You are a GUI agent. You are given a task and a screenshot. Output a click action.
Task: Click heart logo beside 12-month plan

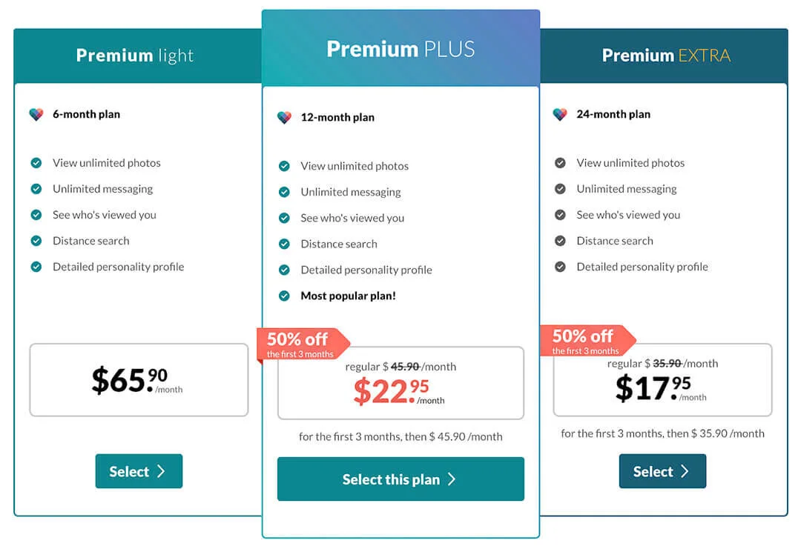click(285, 117)
